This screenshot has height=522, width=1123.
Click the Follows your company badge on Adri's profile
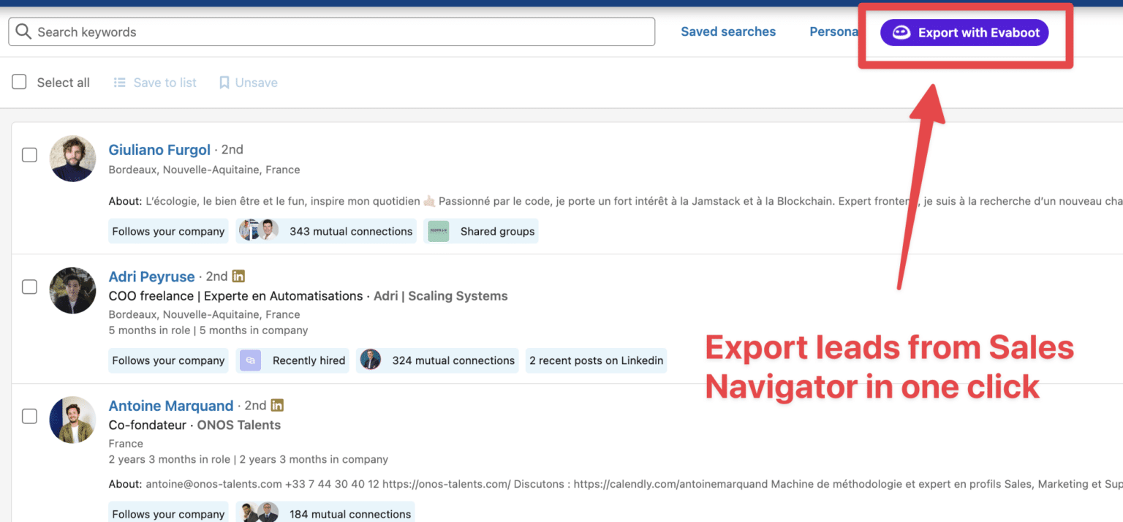168,360
